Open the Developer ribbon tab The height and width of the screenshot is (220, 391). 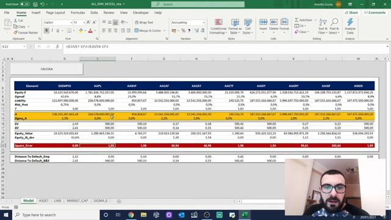[x=141, y=12]
